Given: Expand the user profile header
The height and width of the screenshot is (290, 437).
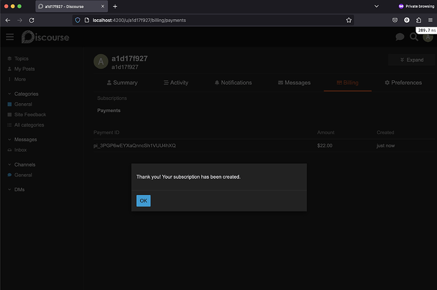Looking at the screenshot, I should [x=412, y=60].
